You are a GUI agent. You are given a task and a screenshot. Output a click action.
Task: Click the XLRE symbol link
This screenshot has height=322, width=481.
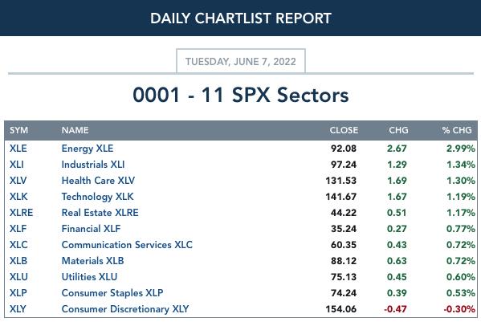(x=21, y=213)
